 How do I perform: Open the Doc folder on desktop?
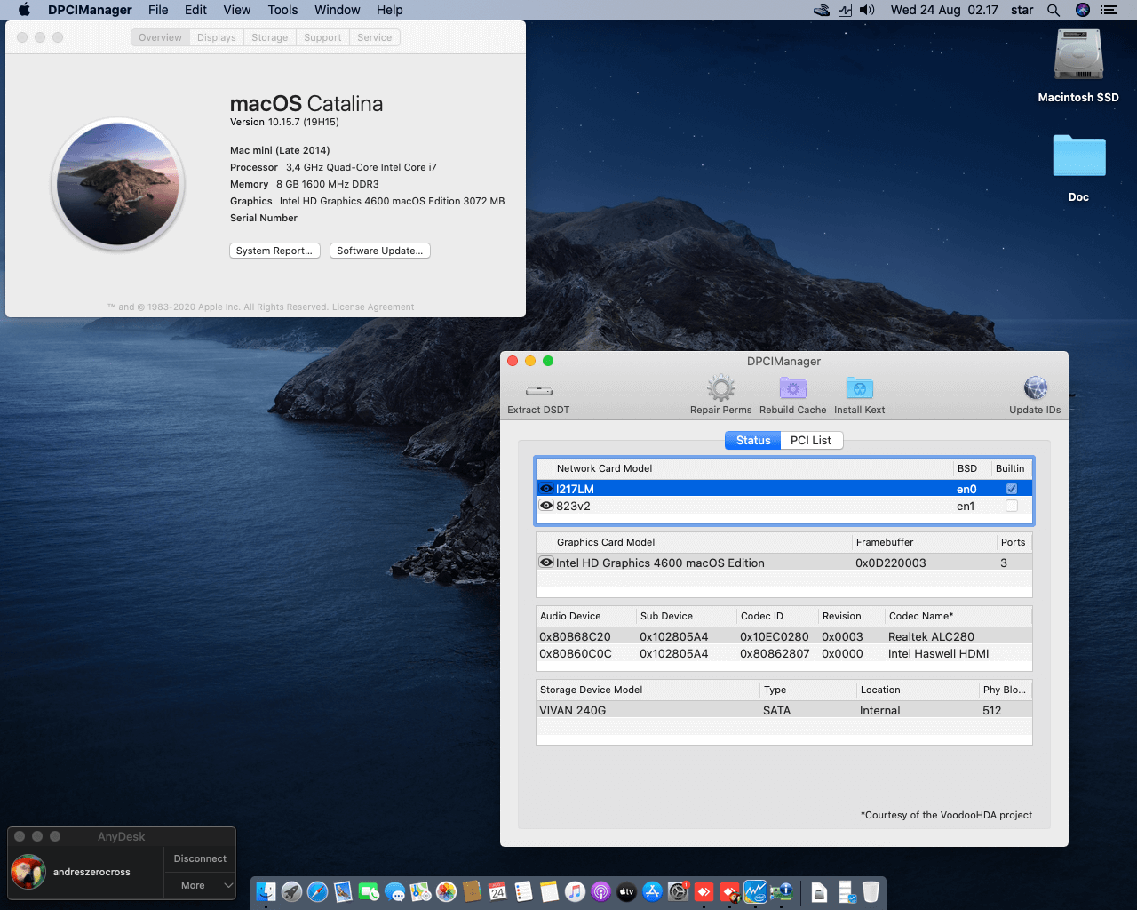pos(1078,157)
